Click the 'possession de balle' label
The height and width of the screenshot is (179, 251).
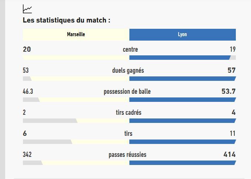pyautogui.click(x=127, y=91)
